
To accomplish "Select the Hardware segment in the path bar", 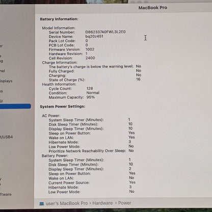I will (102, 203).
